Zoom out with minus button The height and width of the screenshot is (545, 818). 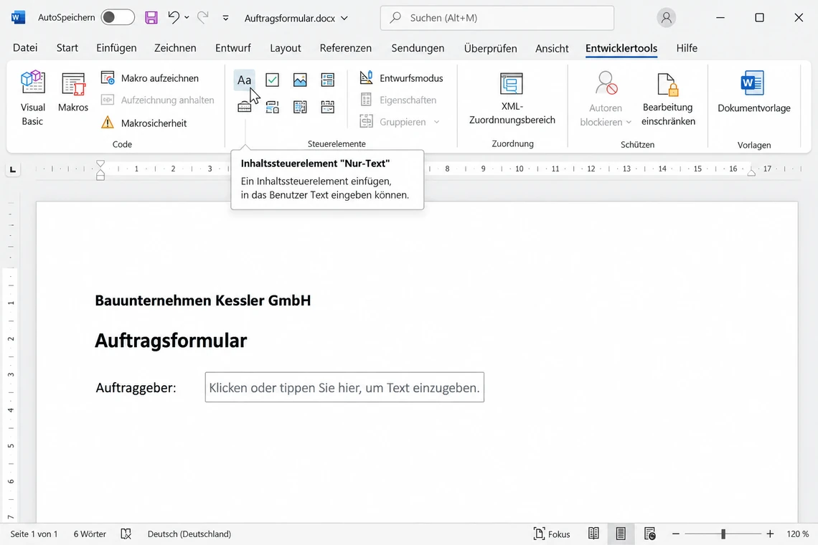click(676, 534)
